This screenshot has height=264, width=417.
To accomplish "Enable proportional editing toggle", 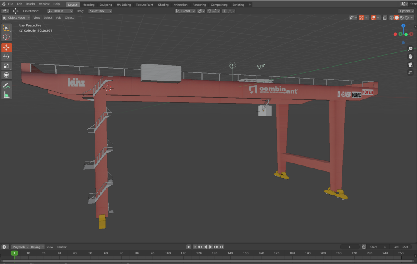I will click(x=224, y=11).
